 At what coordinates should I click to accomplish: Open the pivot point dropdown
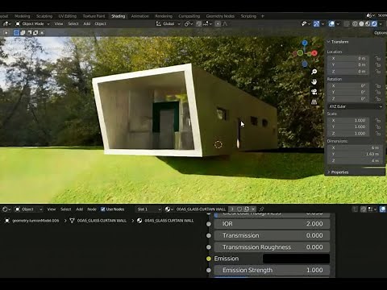pos(189,24)
